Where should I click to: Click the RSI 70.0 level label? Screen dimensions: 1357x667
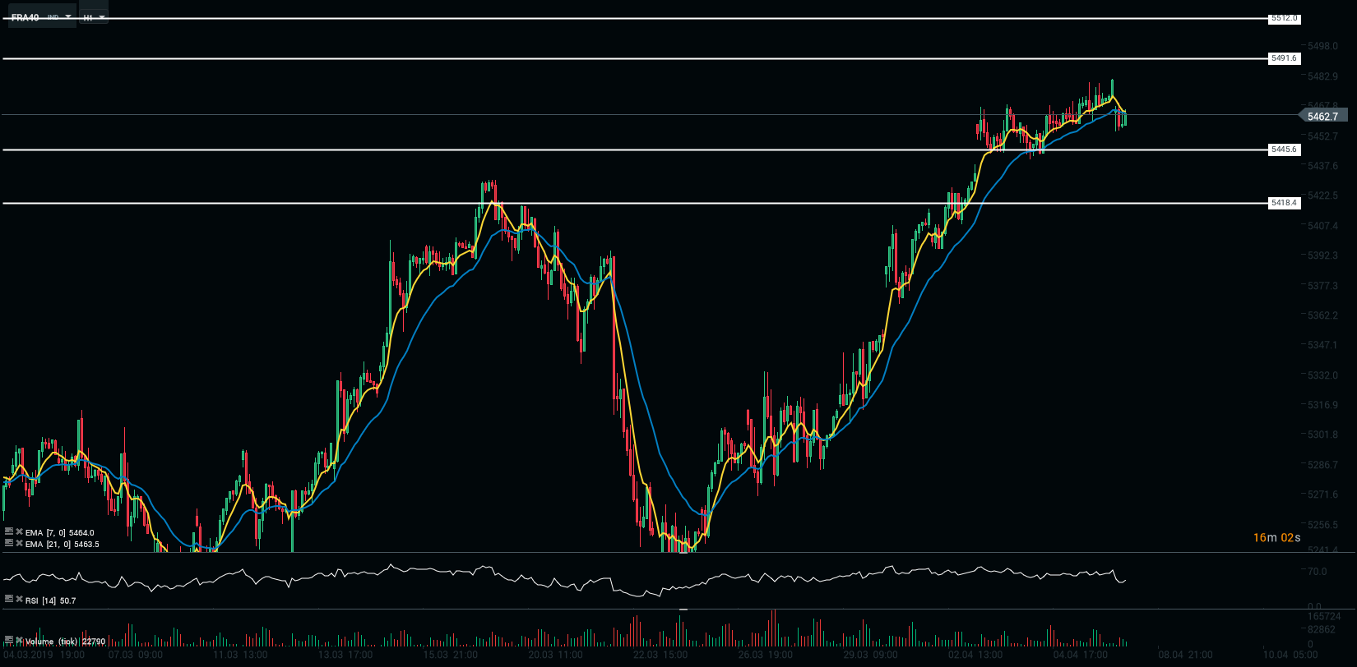point(1317,571)
